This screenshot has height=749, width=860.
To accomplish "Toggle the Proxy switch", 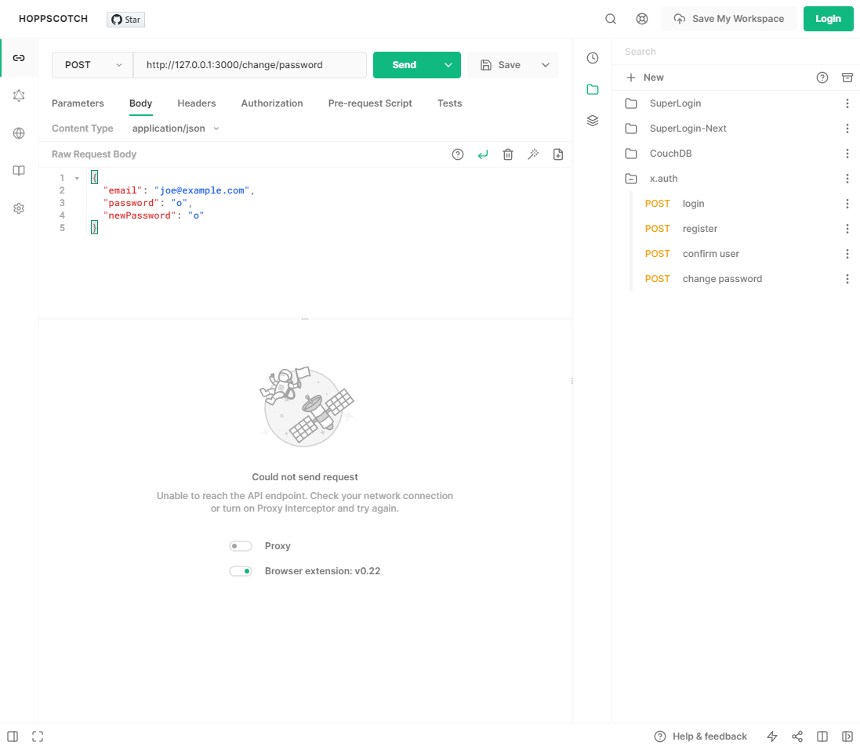I will pos(240,546).
